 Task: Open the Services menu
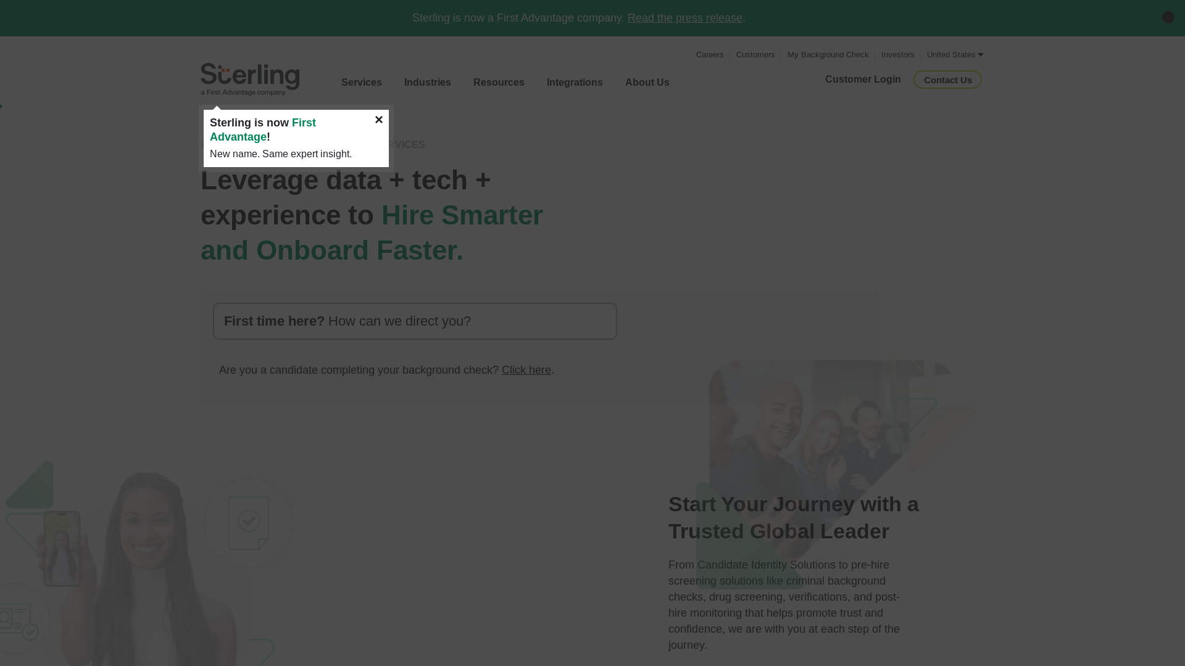362,83
